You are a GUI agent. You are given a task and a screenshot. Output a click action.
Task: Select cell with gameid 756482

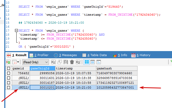[21, 73]
